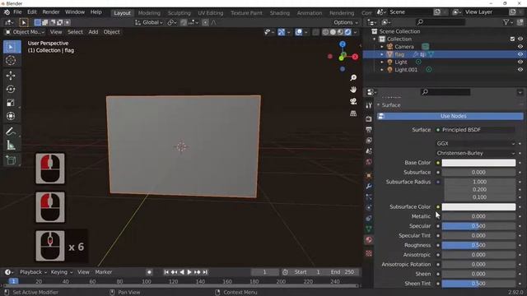The width and height of the screenshot is (527, 296).
Task: Choose the Select Box tool
Action: [12, 48]
